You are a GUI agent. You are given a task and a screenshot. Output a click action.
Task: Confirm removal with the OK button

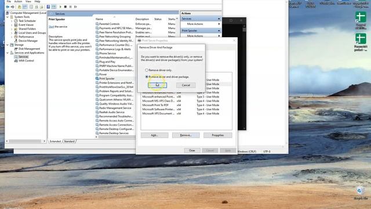(157, 85)
